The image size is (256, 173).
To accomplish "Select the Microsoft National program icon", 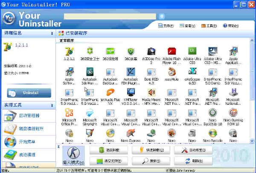I will click(233, 92).
